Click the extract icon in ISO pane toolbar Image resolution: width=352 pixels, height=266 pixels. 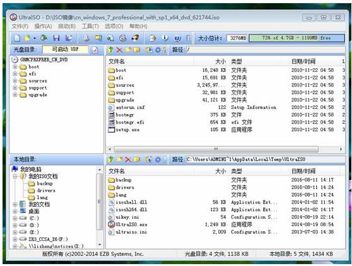pos(149,50)
